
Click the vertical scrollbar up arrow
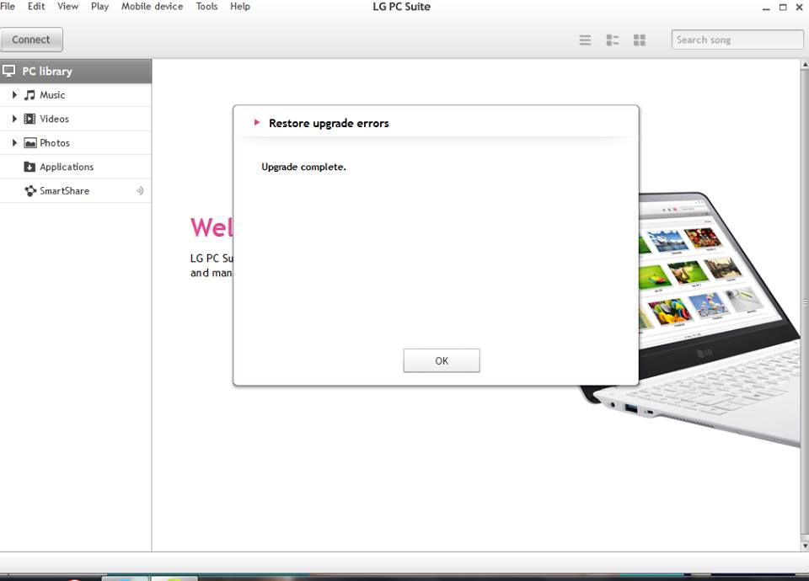point(805,65)
